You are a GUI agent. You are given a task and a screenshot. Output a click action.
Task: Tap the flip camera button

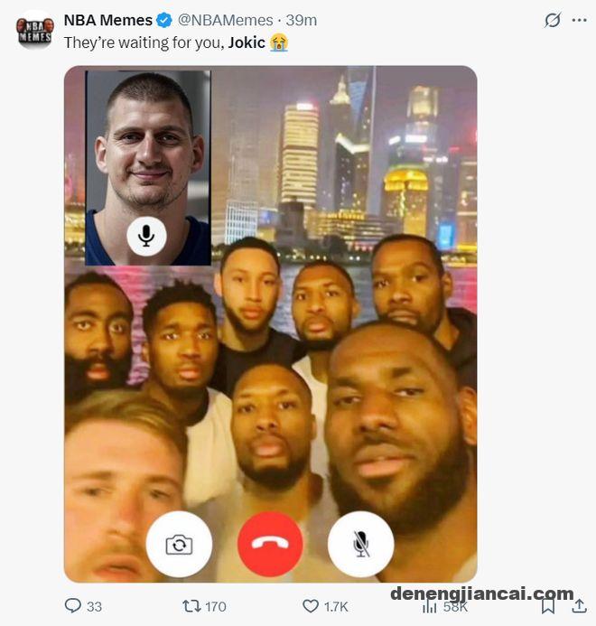point(179,545)
